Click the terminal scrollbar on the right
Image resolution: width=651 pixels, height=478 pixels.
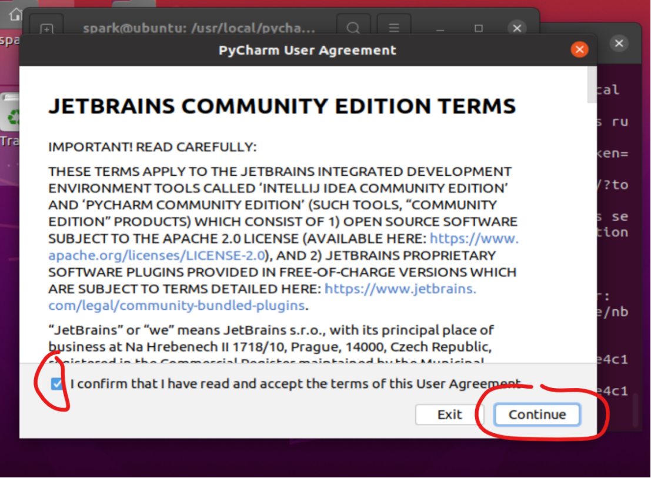(x=635, y=410)
